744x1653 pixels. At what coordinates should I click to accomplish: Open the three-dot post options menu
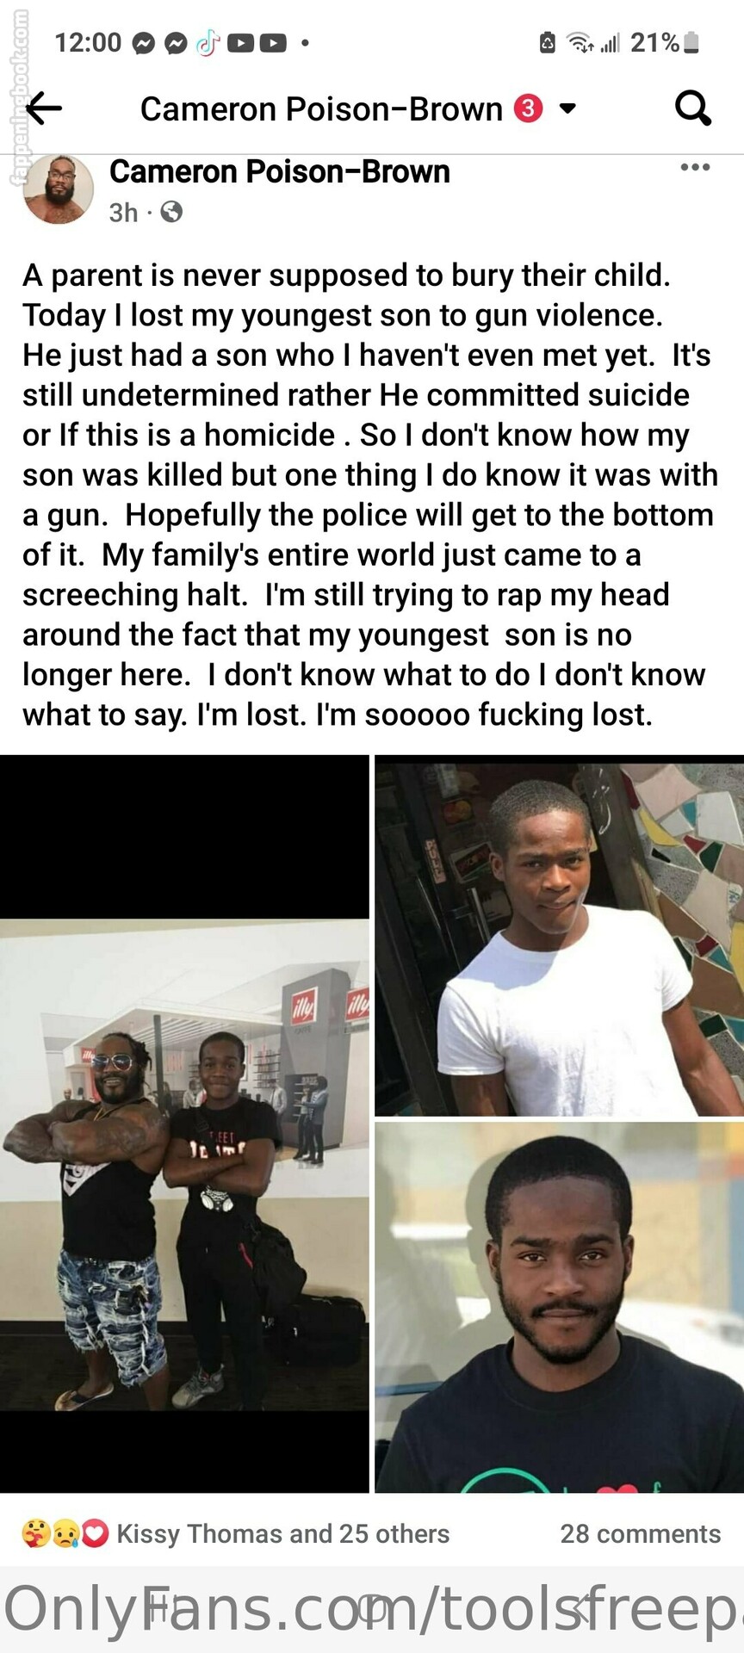(695, 167)
